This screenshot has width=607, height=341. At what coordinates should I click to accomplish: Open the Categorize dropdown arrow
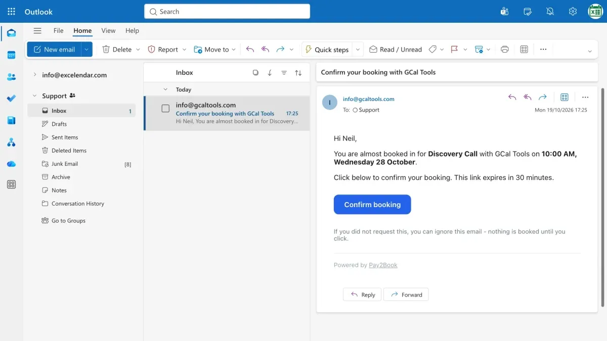pos(442,50)
